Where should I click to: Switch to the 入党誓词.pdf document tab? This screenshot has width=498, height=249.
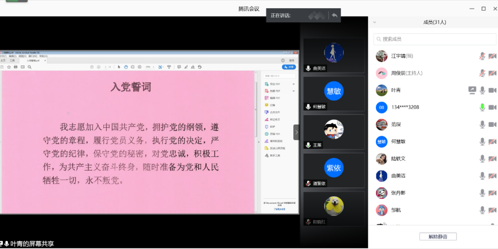[x=33, y=60]
